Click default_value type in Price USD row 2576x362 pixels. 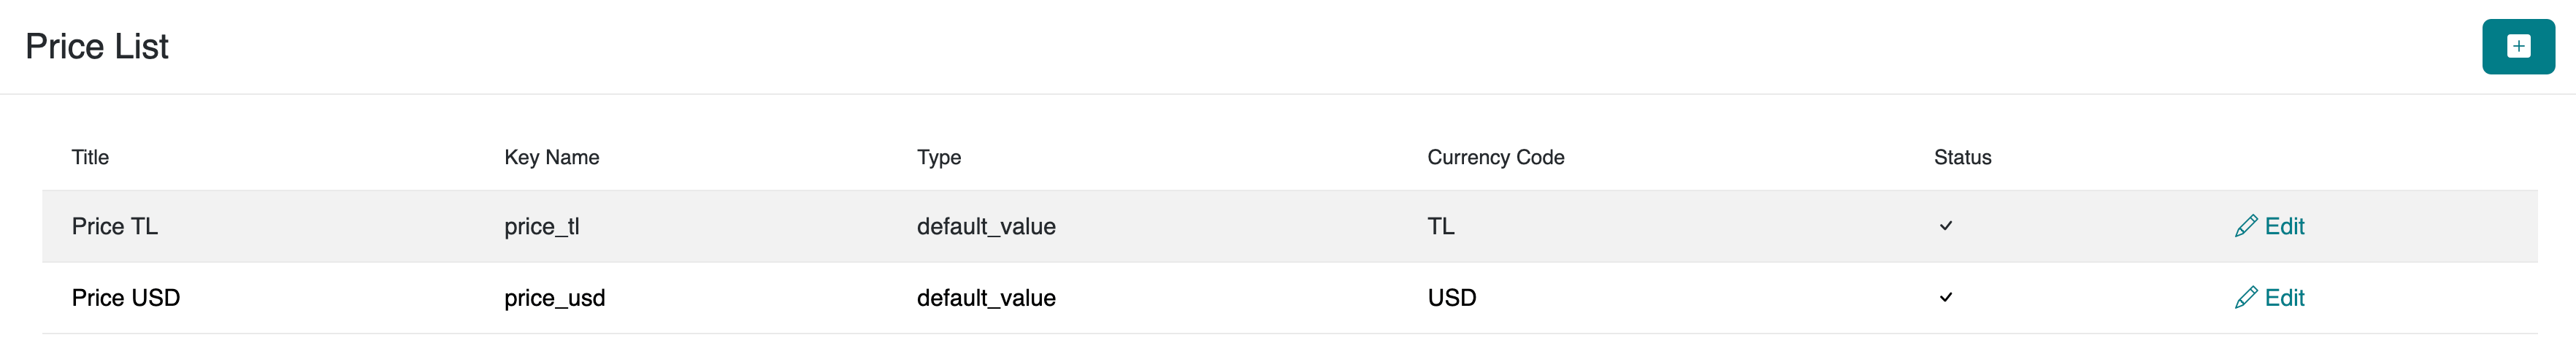[x=985, y=298]
